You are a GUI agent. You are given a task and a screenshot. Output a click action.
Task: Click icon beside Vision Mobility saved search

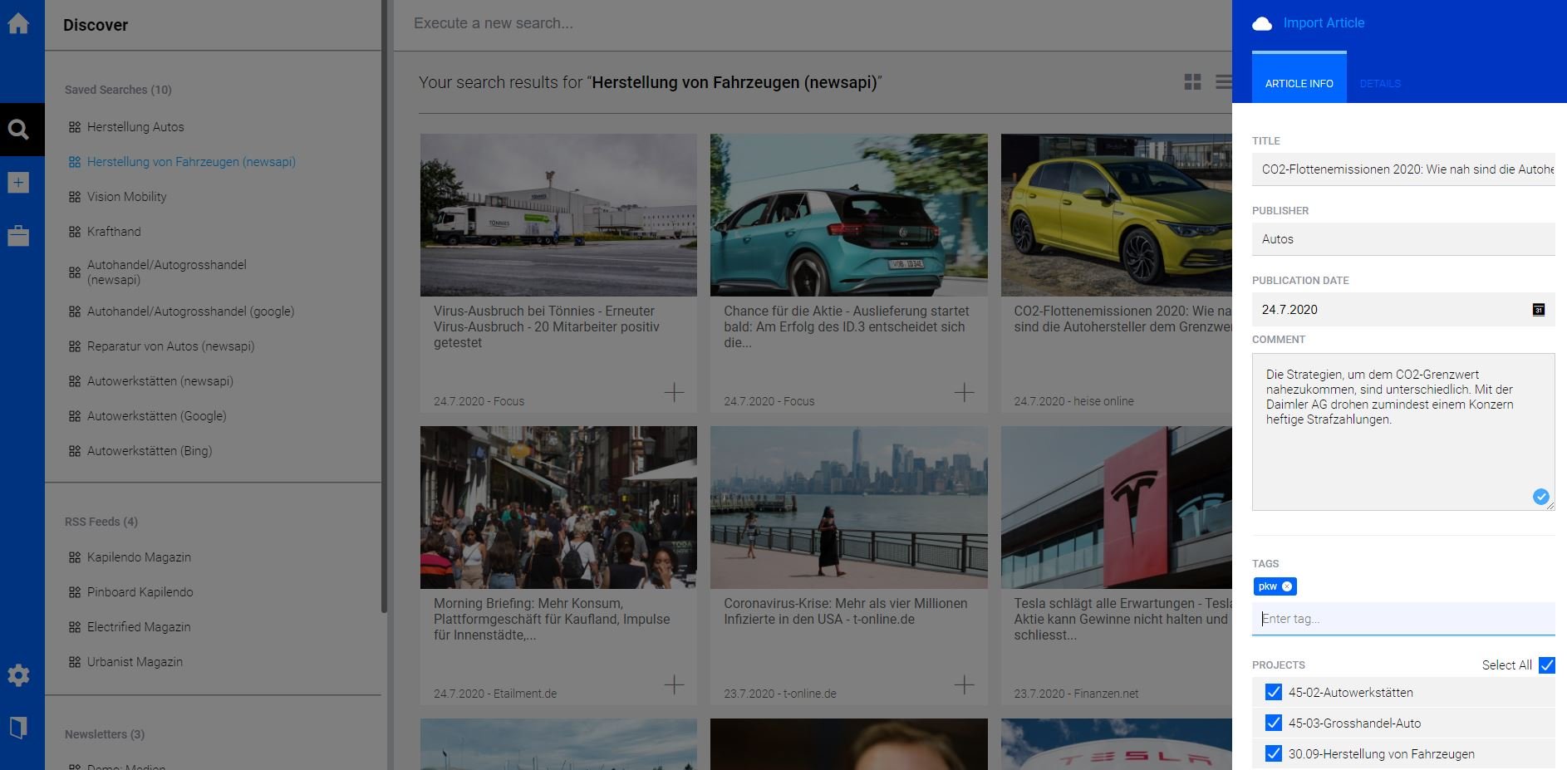(x=75, y=197)
